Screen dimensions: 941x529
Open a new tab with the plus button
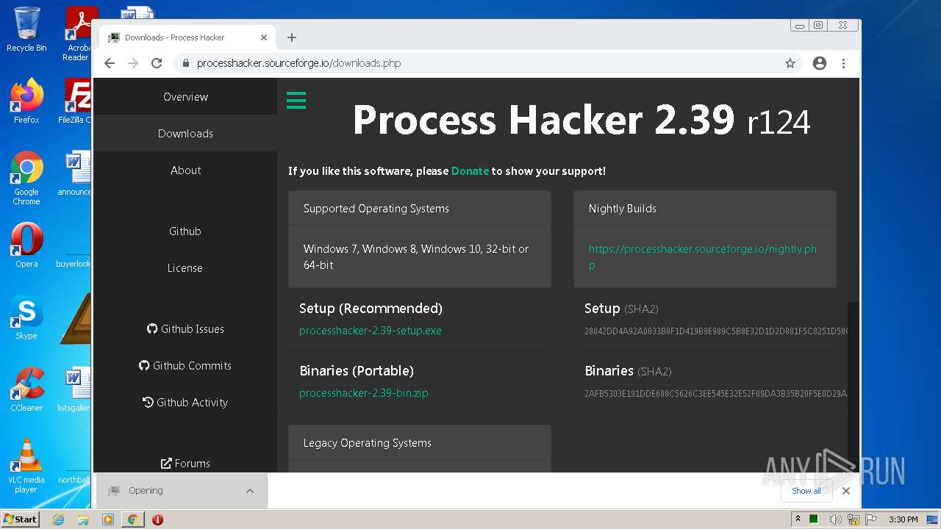292,37
